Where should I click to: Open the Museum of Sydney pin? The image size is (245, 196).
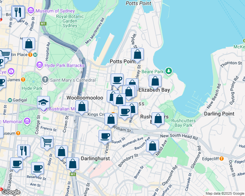click(x=31, y=10)
